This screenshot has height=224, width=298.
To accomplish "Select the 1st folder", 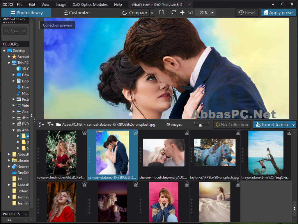I will (17, 179).
